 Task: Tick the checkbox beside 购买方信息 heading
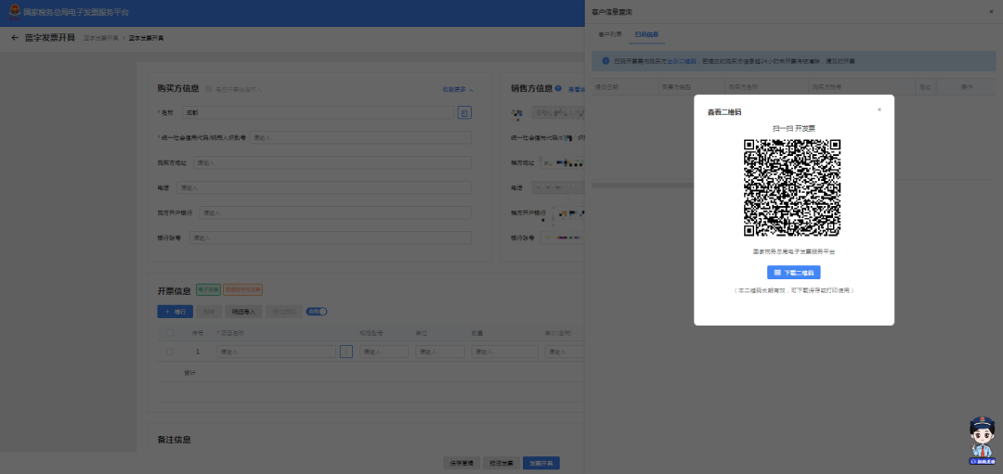(208, 90)
